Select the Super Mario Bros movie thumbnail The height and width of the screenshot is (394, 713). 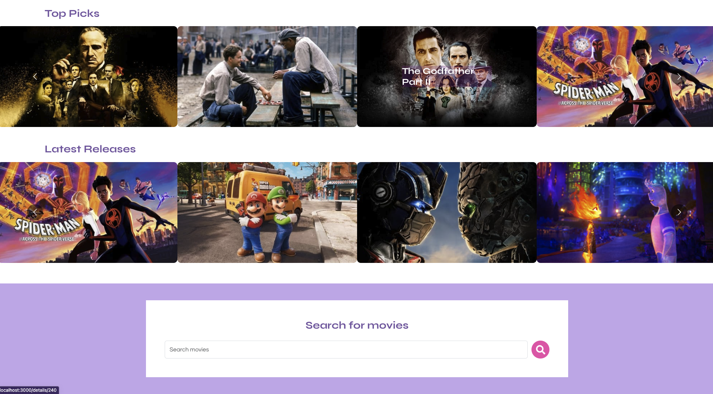[267, 212]
